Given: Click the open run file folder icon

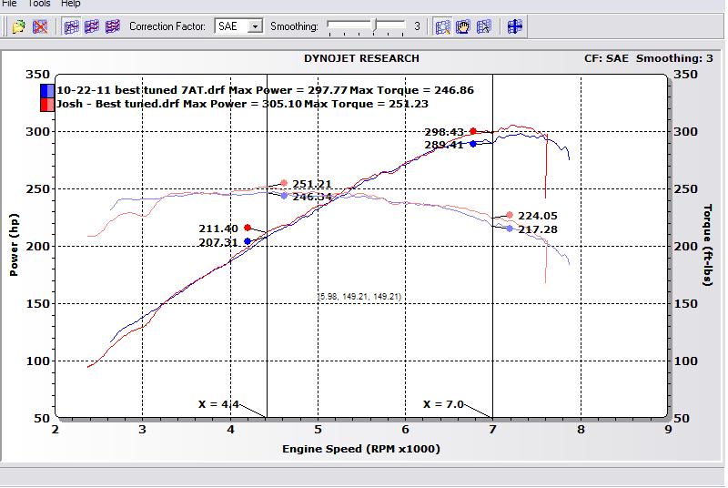Looking at the screenshot, I should point(19,26).
